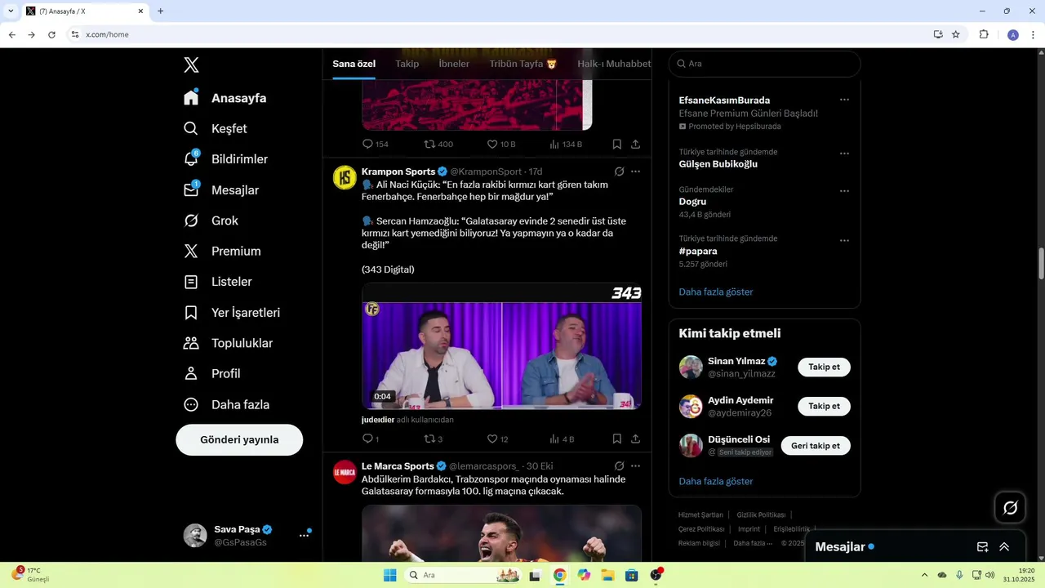This screenshot has width=1045, height=588.
Task: Repost the Krampon Sports post
Action: 433,439
